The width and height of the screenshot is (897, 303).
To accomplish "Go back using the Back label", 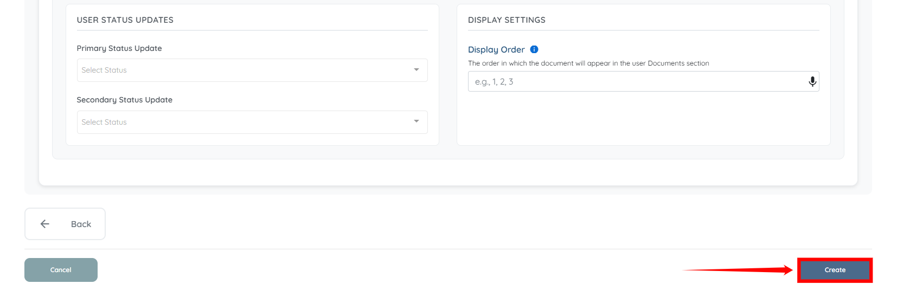I will click(x=81, y=224).
